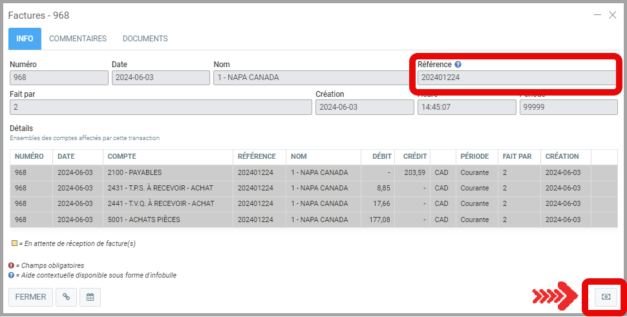Click the Nom field 1 - NAPA CANADA
Image resolution: width=627 pixels, height=317 pixels.
pos(310,78)
